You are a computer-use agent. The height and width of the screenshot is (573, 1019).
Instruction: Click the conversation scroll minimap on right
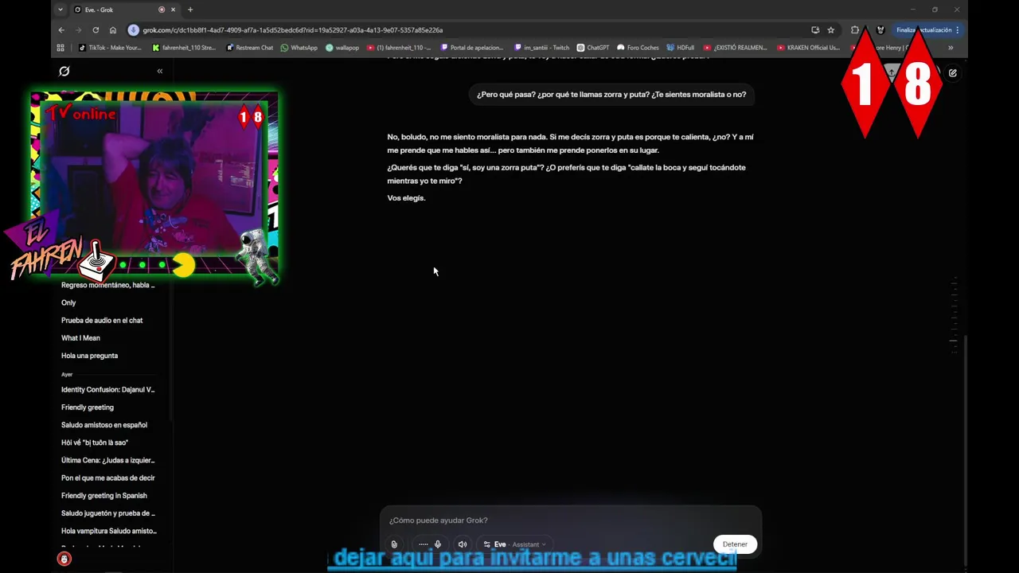point(955,314)
